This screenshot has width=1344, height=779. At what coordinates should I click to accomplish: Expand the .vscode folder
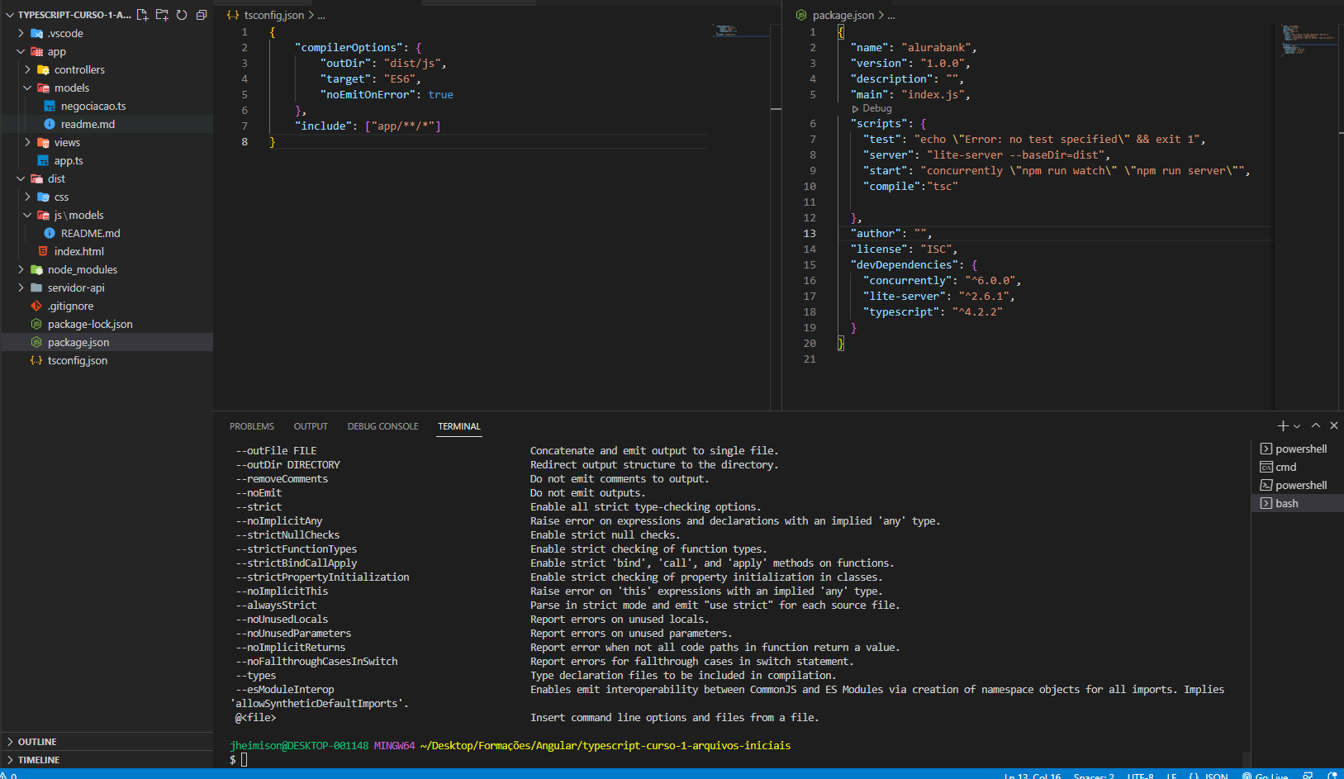[107, 33]
